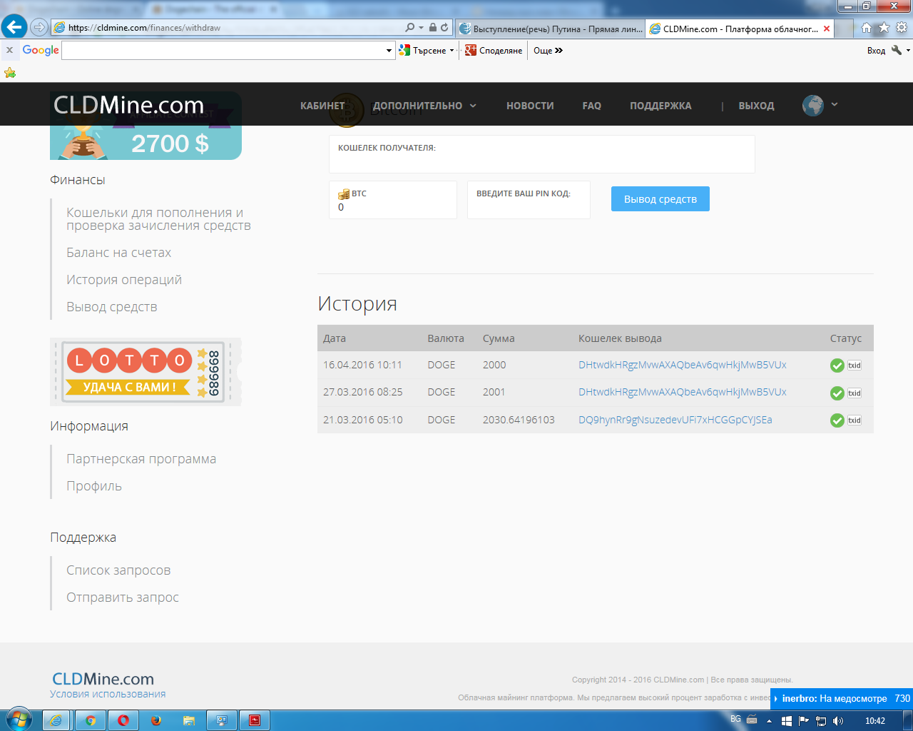Expand the Още toolbar overflow chevron
Image resolution: width=913 pixels, height=731 pixels.
point(558,51)
